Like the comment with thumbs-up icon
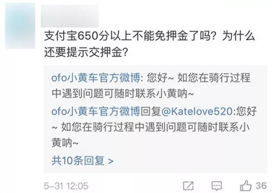 (246, 186)
